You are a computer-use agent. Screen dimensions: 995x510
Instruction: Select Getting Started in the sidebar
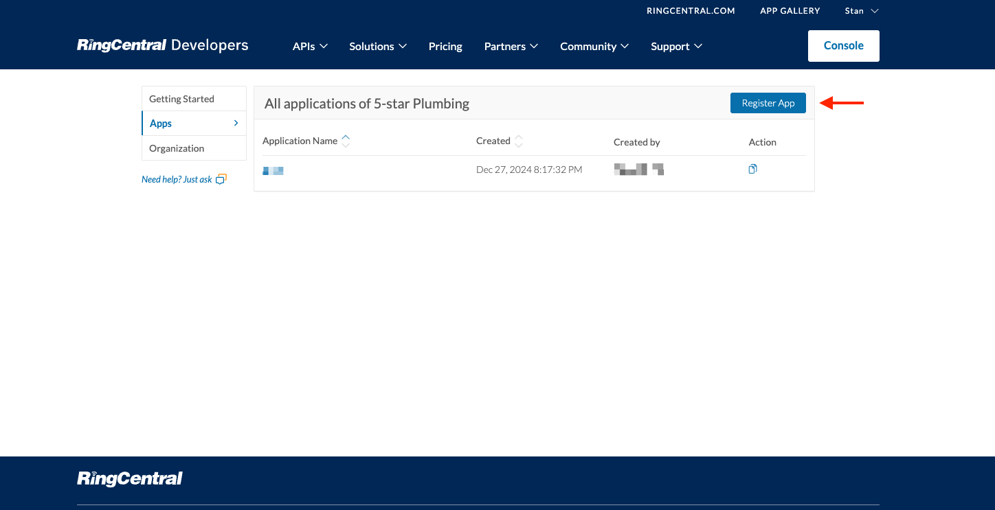[194, 99]
